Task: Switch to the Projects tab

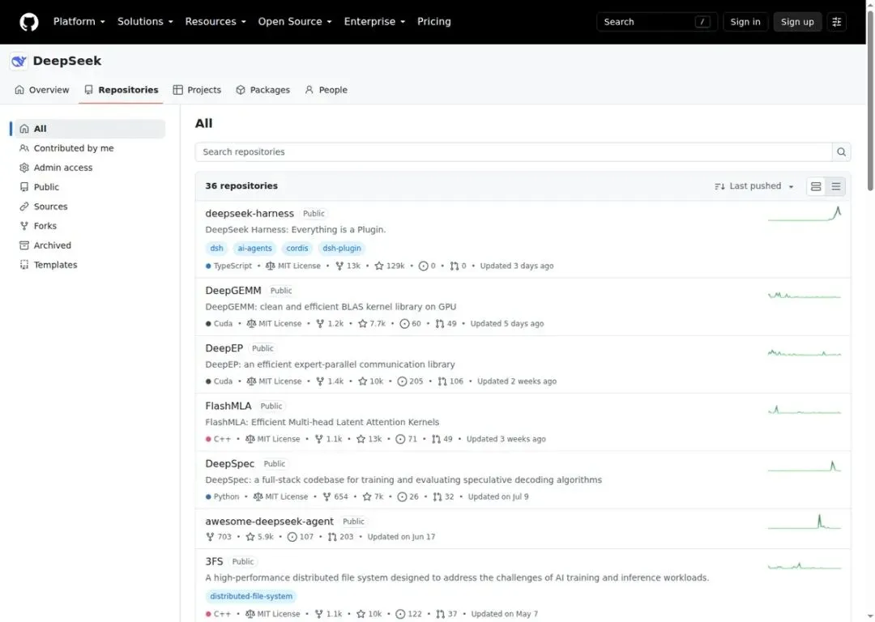Action: click(x=197, y=90)
